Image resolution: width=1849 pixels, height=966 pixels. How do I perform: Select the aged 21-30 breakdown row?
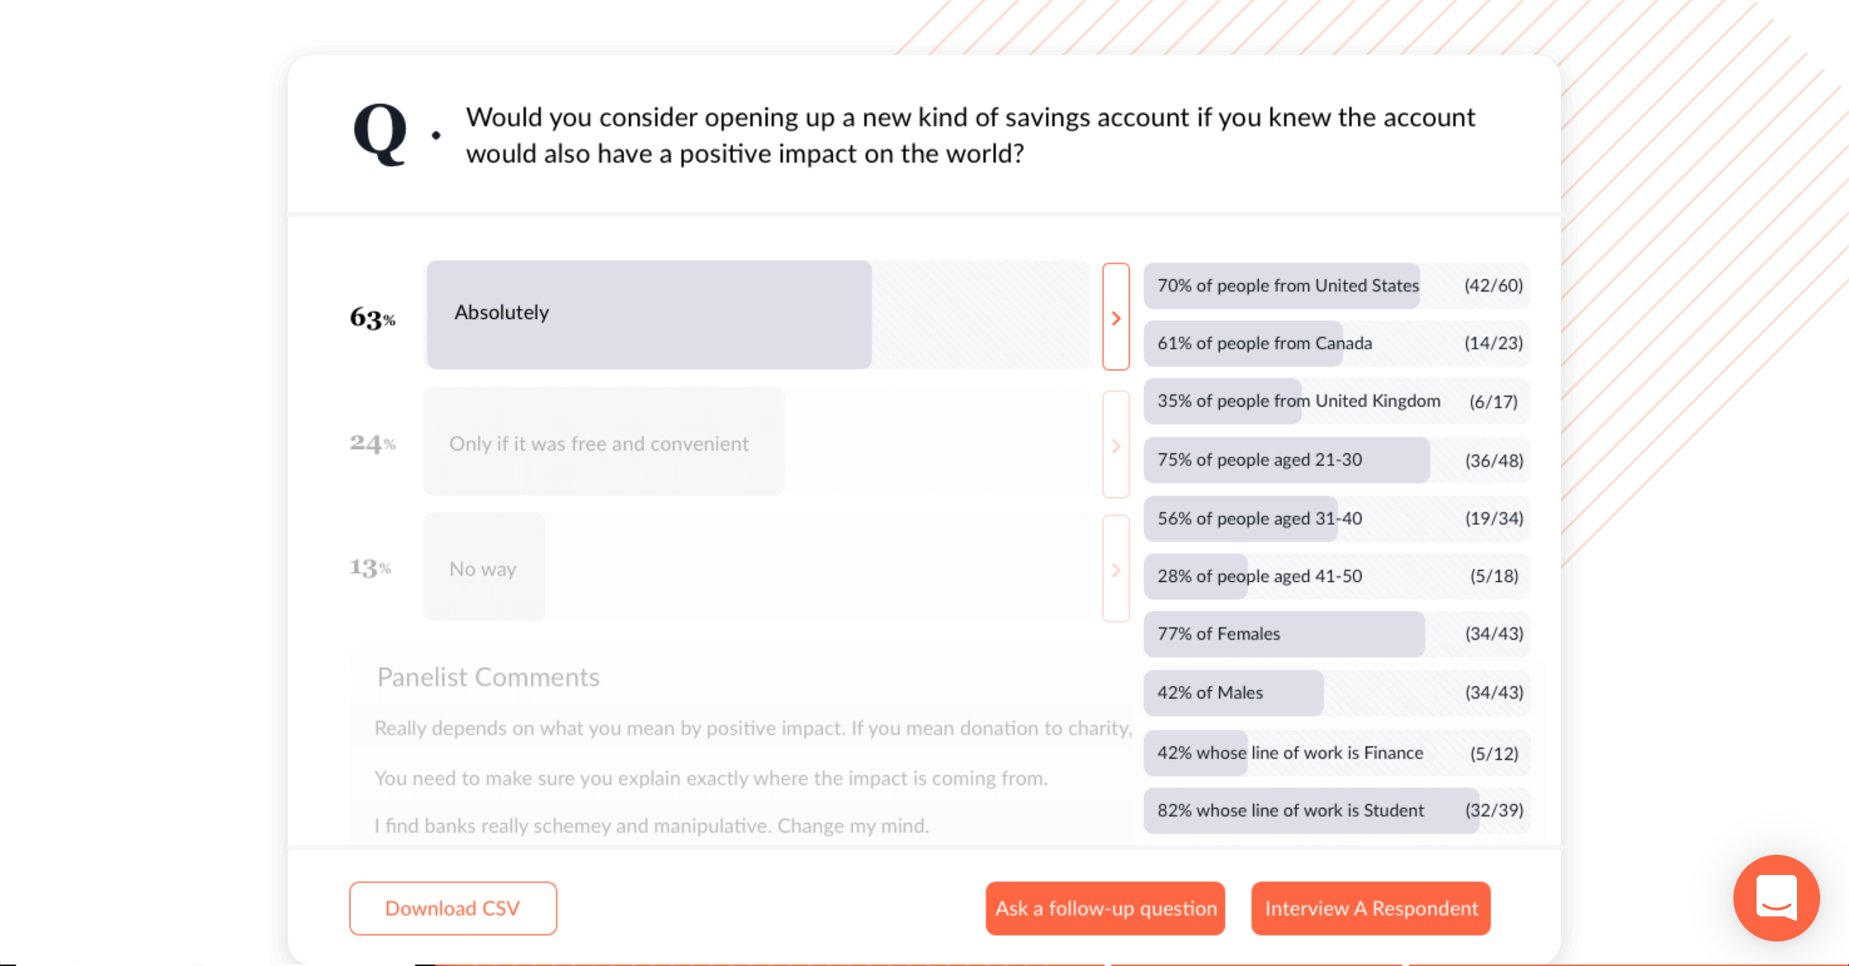click(x=1336, y=460)
